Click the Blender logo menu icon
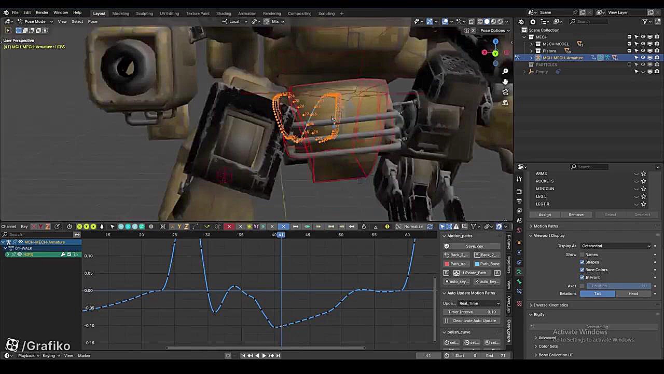Image resolution: width=664 pixels, height=374 pixels. pyautogui.click(x=6, y=12)
